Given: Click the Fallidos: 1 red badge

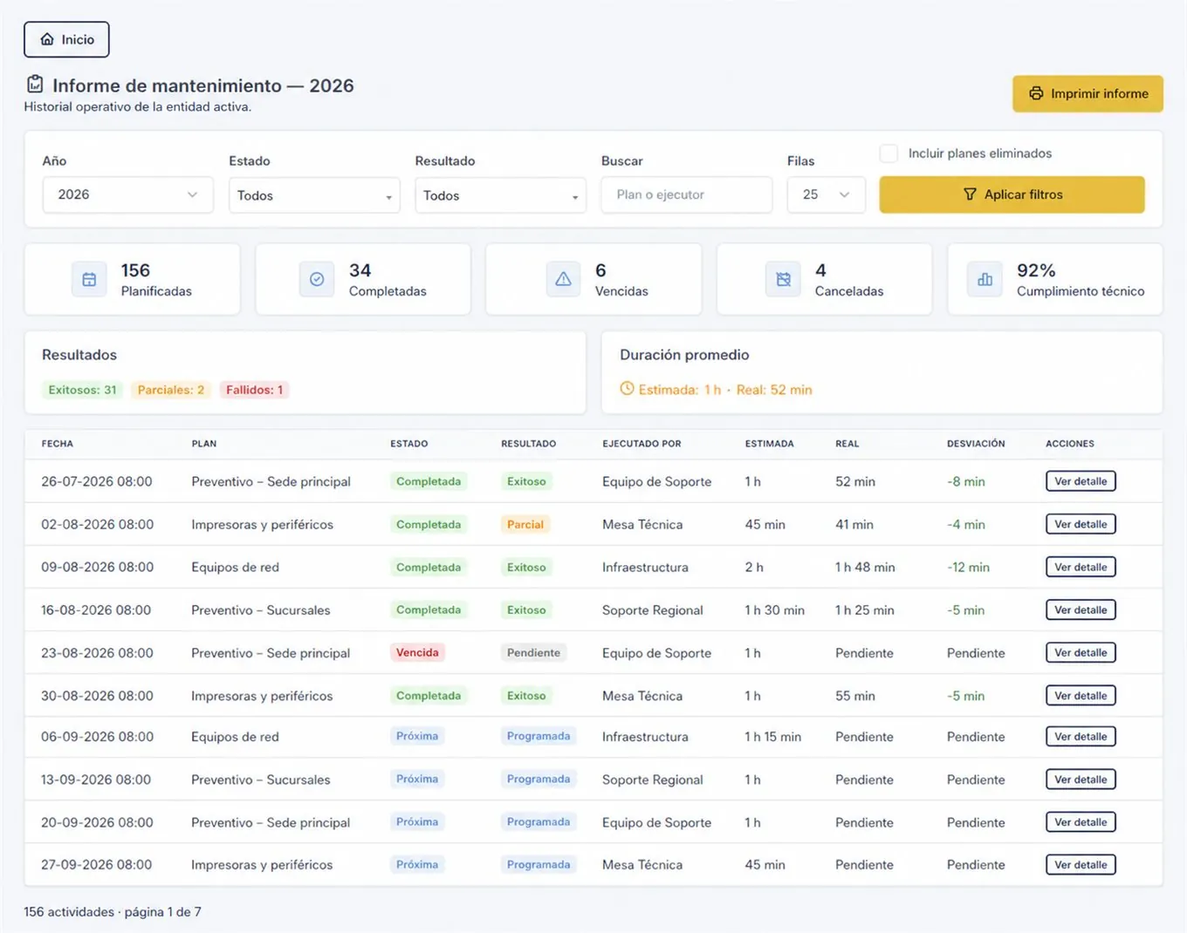Looking at the screenshot, I should (254, 390).
